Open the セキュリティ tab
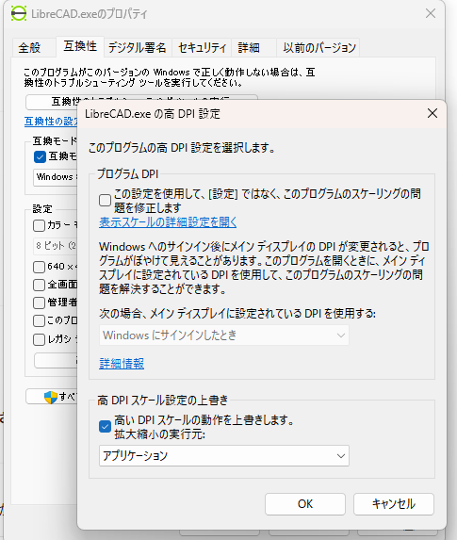The width and height of the screenshot is (457, 540). pyautogui.click(x=203, y=47)
